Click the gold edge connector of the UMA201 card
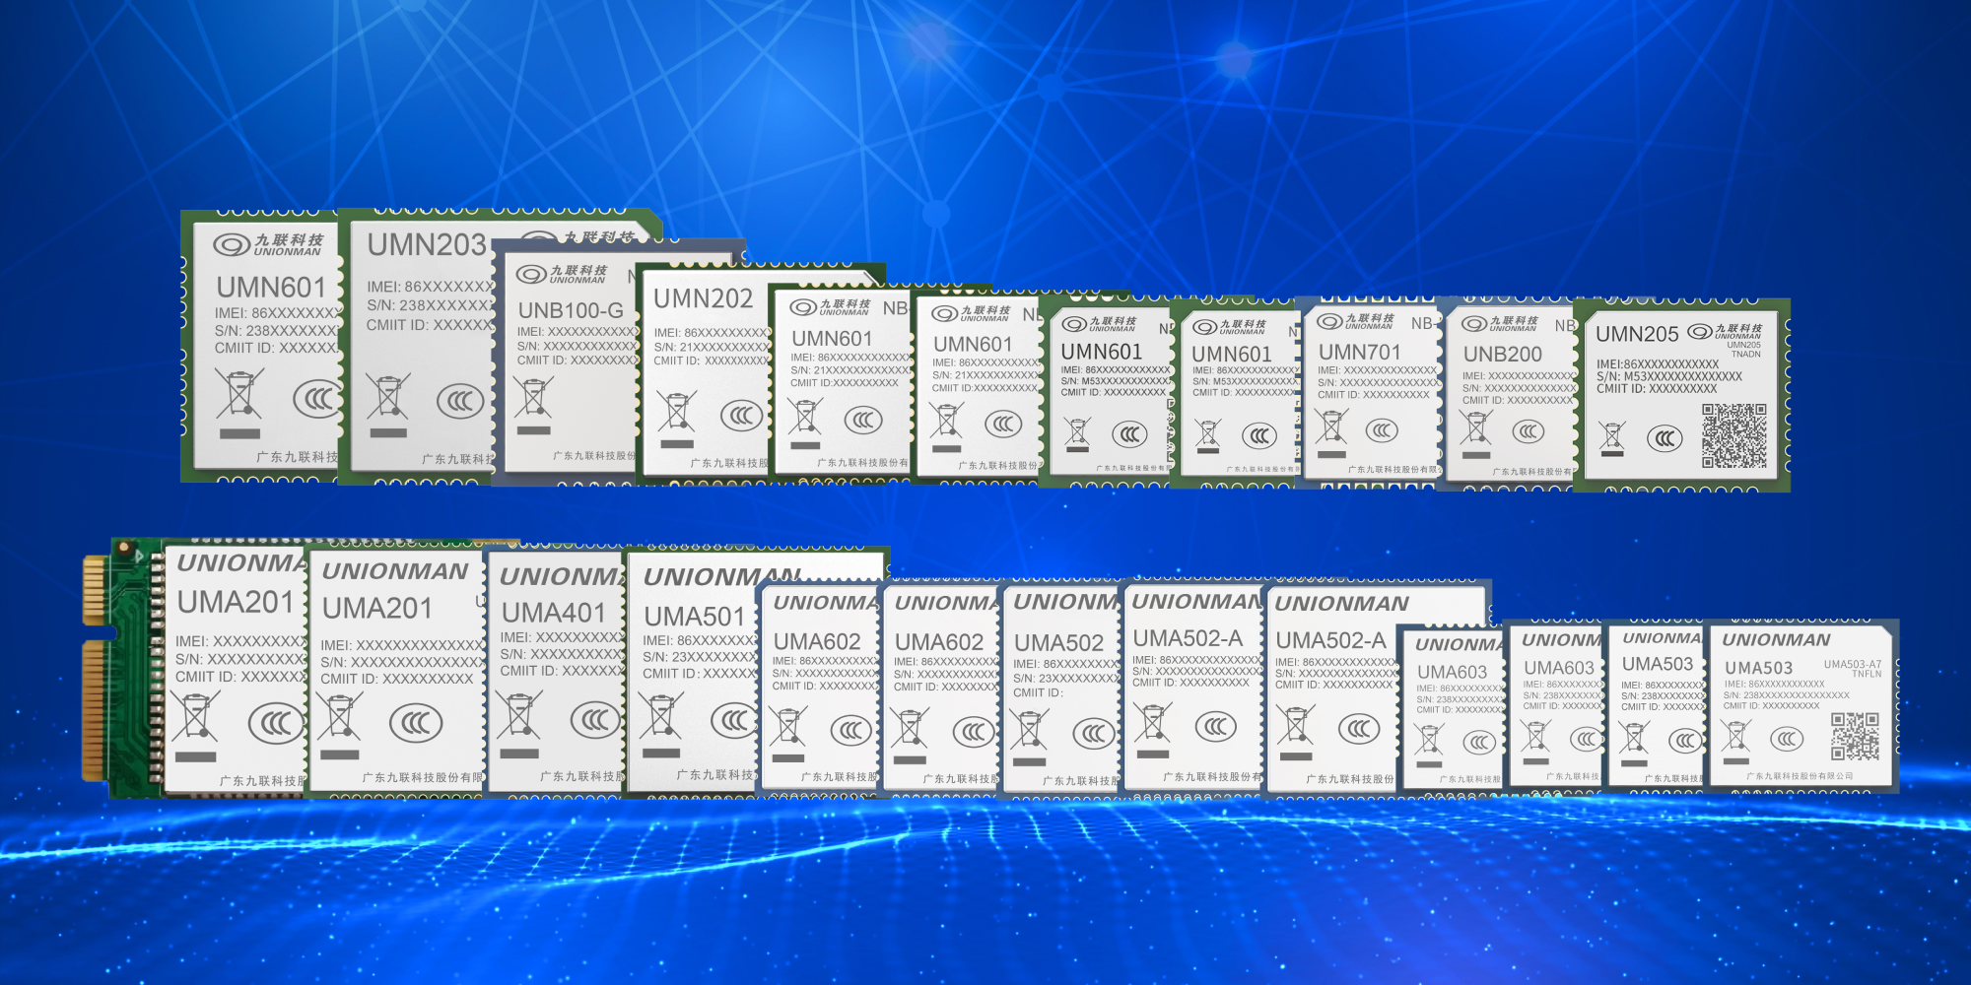1971x985 pixels. [97, 669]
